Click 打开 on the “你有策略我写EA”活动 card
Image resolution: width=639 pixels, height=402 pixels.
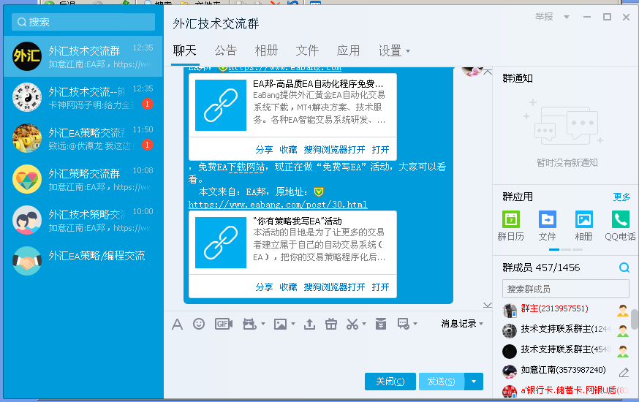pyautogui.click(x=381, y=287)
